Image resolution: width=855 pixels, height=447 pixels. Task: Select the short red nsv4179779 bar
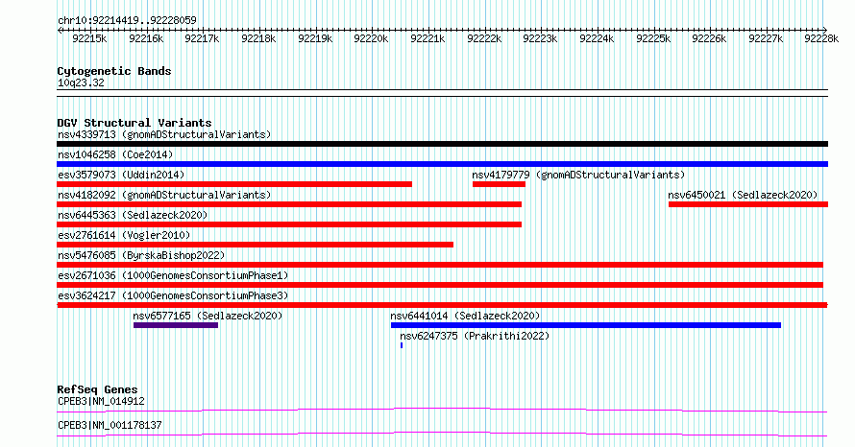[499, 184]
